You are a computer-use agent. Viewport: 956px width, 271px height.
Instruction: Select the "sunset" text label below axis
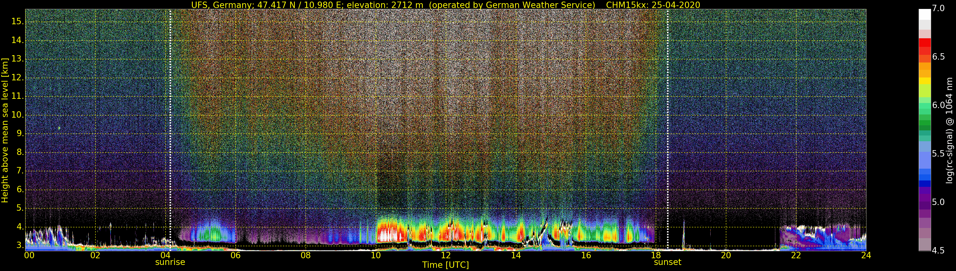click(x=667, y=262)
